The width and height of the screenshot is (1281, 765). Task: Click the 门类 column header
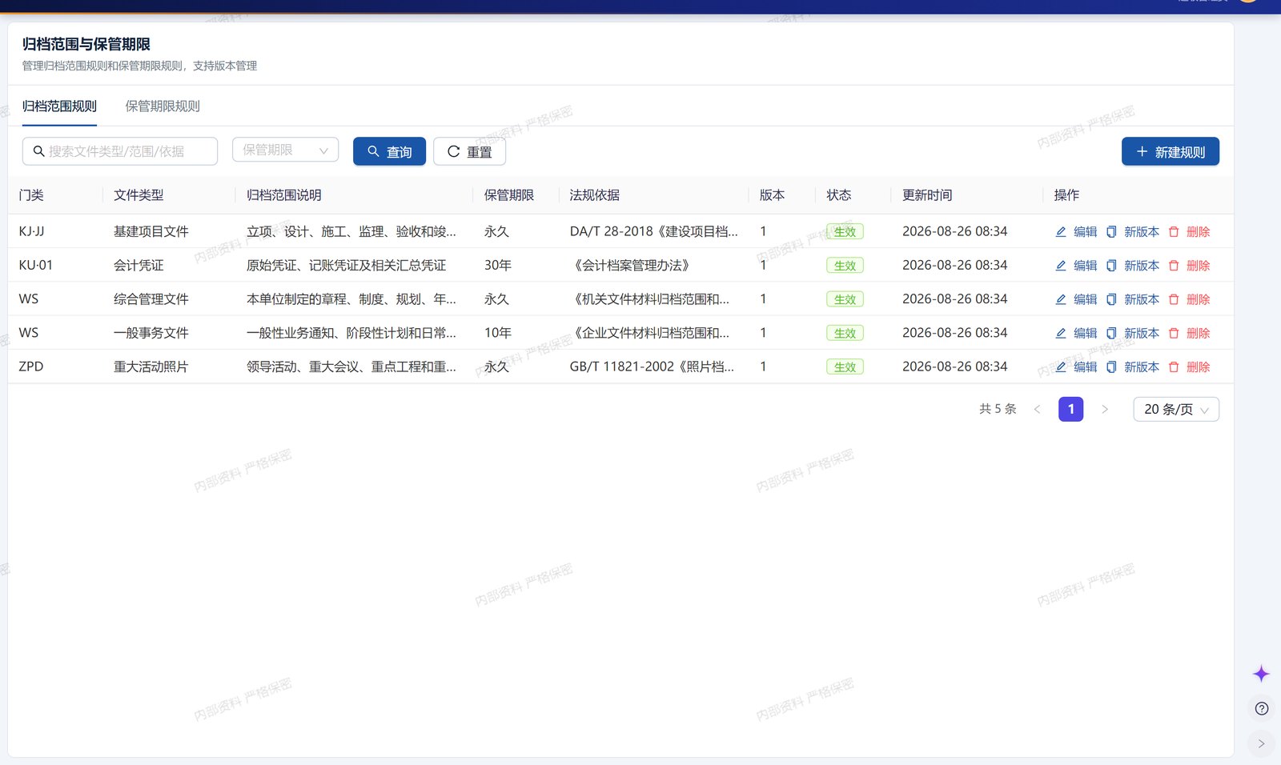pos(31,195)
